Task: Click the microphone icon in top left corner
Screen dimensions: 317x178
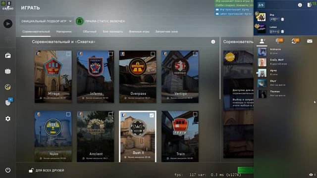Action: click(9, 3)
